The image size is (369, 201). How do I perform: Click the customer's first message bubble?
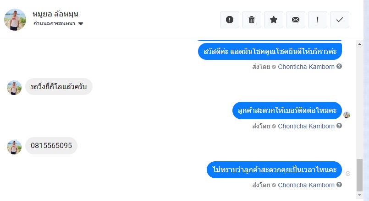point(59,86)
